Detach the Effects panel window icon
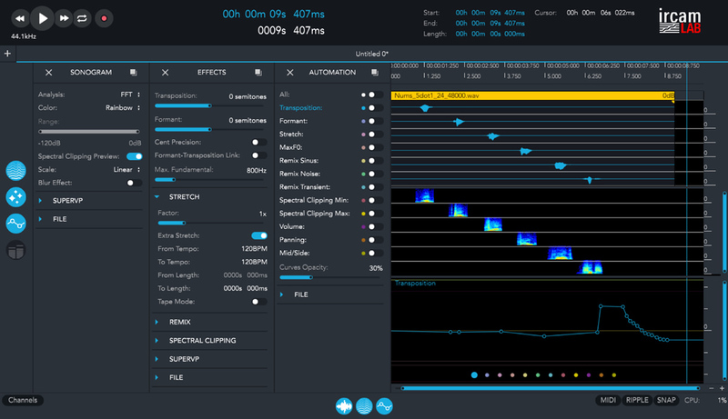 (258, 73)
